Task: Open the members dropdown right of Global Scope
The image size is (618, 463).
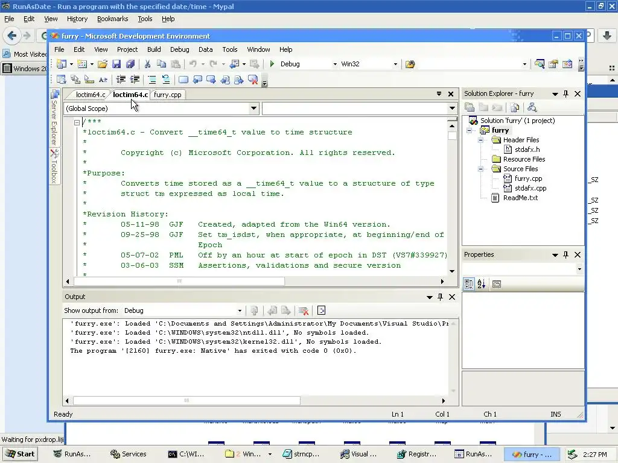Action: (452, 109)
